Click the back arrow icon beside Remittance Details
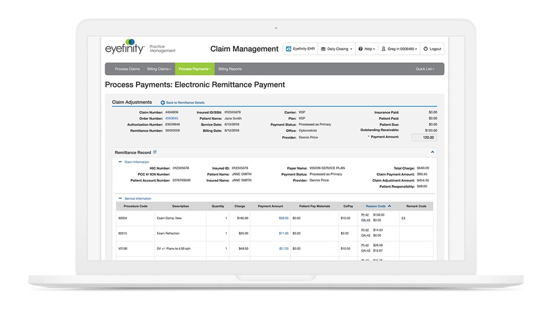The width and height of the screenshot is (550, 314). pyautogui.click(x=163, y=103)
